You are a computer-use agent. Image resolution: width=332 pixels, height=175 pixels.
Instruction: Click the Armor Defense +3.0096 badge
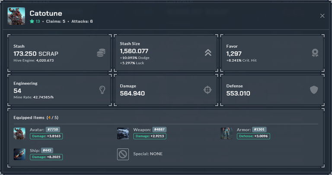coord(253,136)
